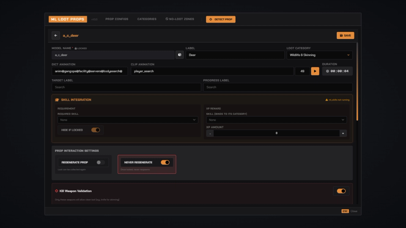Open the Prop Configs tab
The image size is (406, 228).
tap(117, 19)
